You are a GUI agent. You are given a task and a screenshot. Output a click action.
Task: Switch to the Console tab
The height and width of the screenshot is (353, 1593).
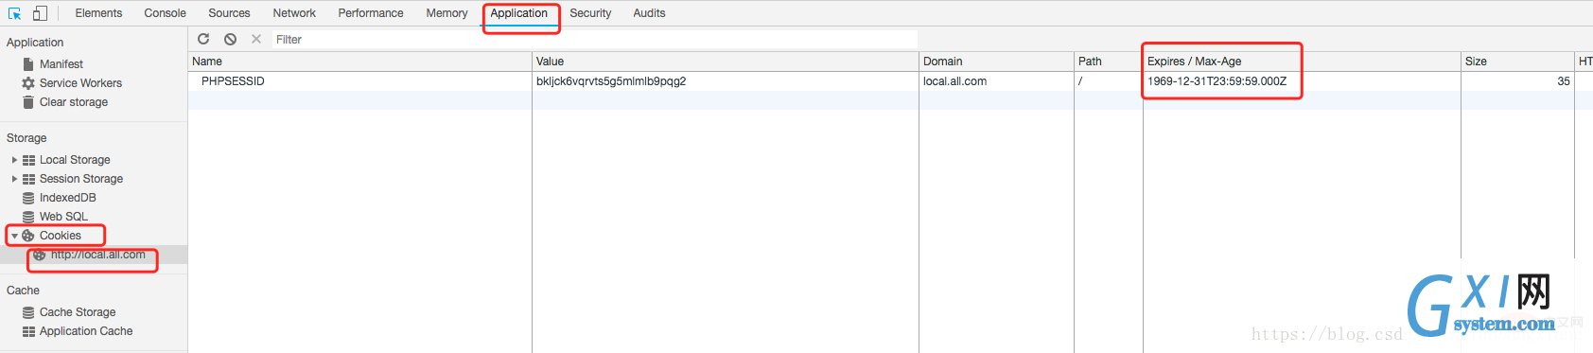pos(165,13)
